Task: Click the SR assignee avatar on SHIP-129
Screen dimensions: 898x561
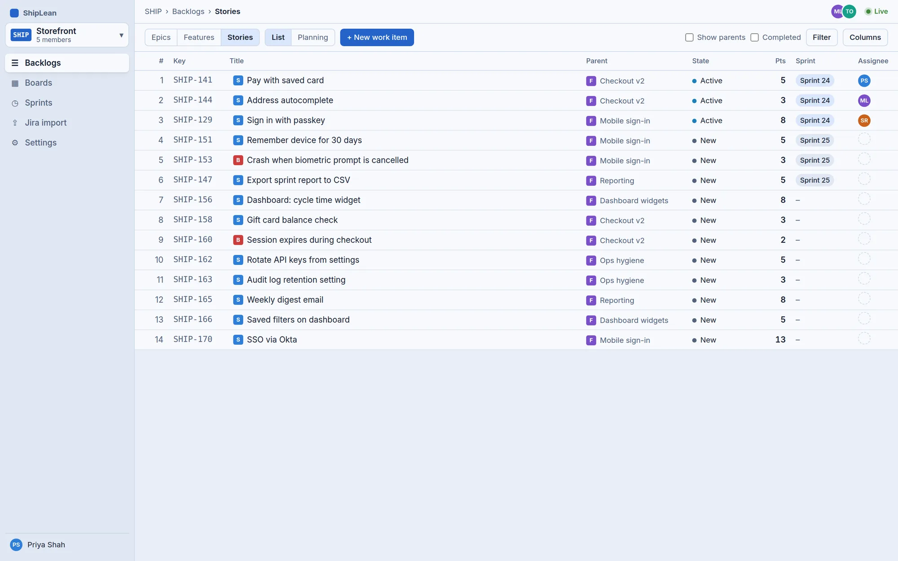Action: [x=864, y=121]
